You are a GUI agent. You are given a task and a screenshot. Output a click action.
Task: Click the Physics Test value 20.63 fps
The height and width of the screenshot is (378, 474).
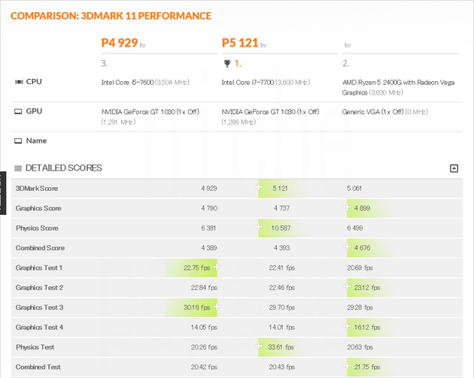pyautogui.click(x=360, y=347)
